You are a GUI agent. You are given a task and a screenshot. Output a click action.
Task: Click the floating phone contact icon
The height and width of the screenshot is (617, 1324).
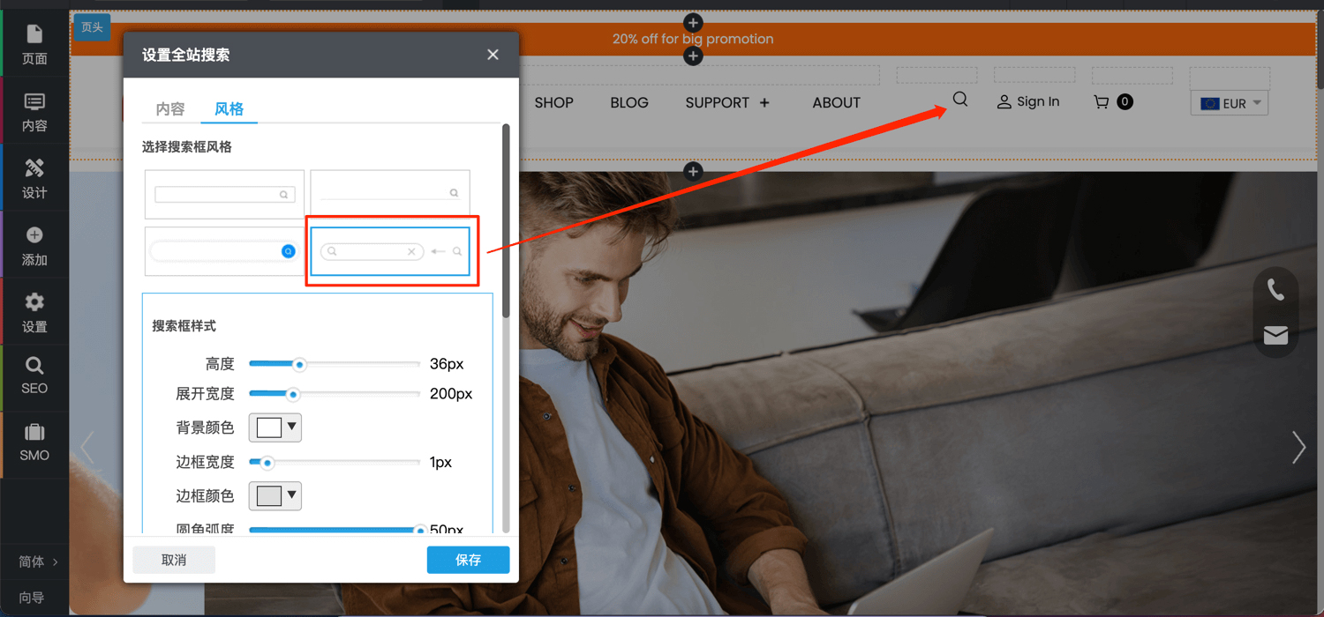coord(1275,289)
